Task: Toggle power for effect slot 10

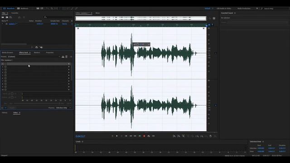Action: pos(5,90)
